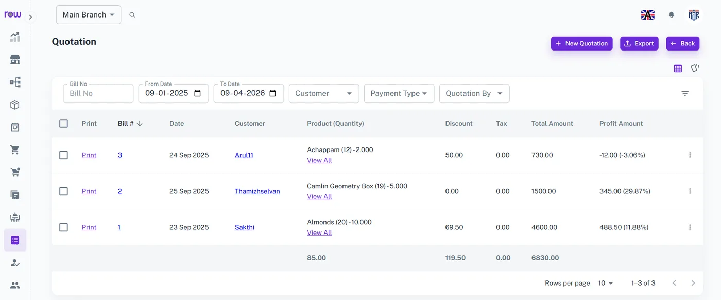This screenshot has width=721, height=300.
Task: Click Print link for the Achappam quotation
Action: [89, 155]
